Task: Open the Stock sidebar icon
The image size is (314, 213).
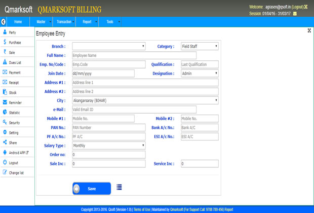Action: (5, 92)
